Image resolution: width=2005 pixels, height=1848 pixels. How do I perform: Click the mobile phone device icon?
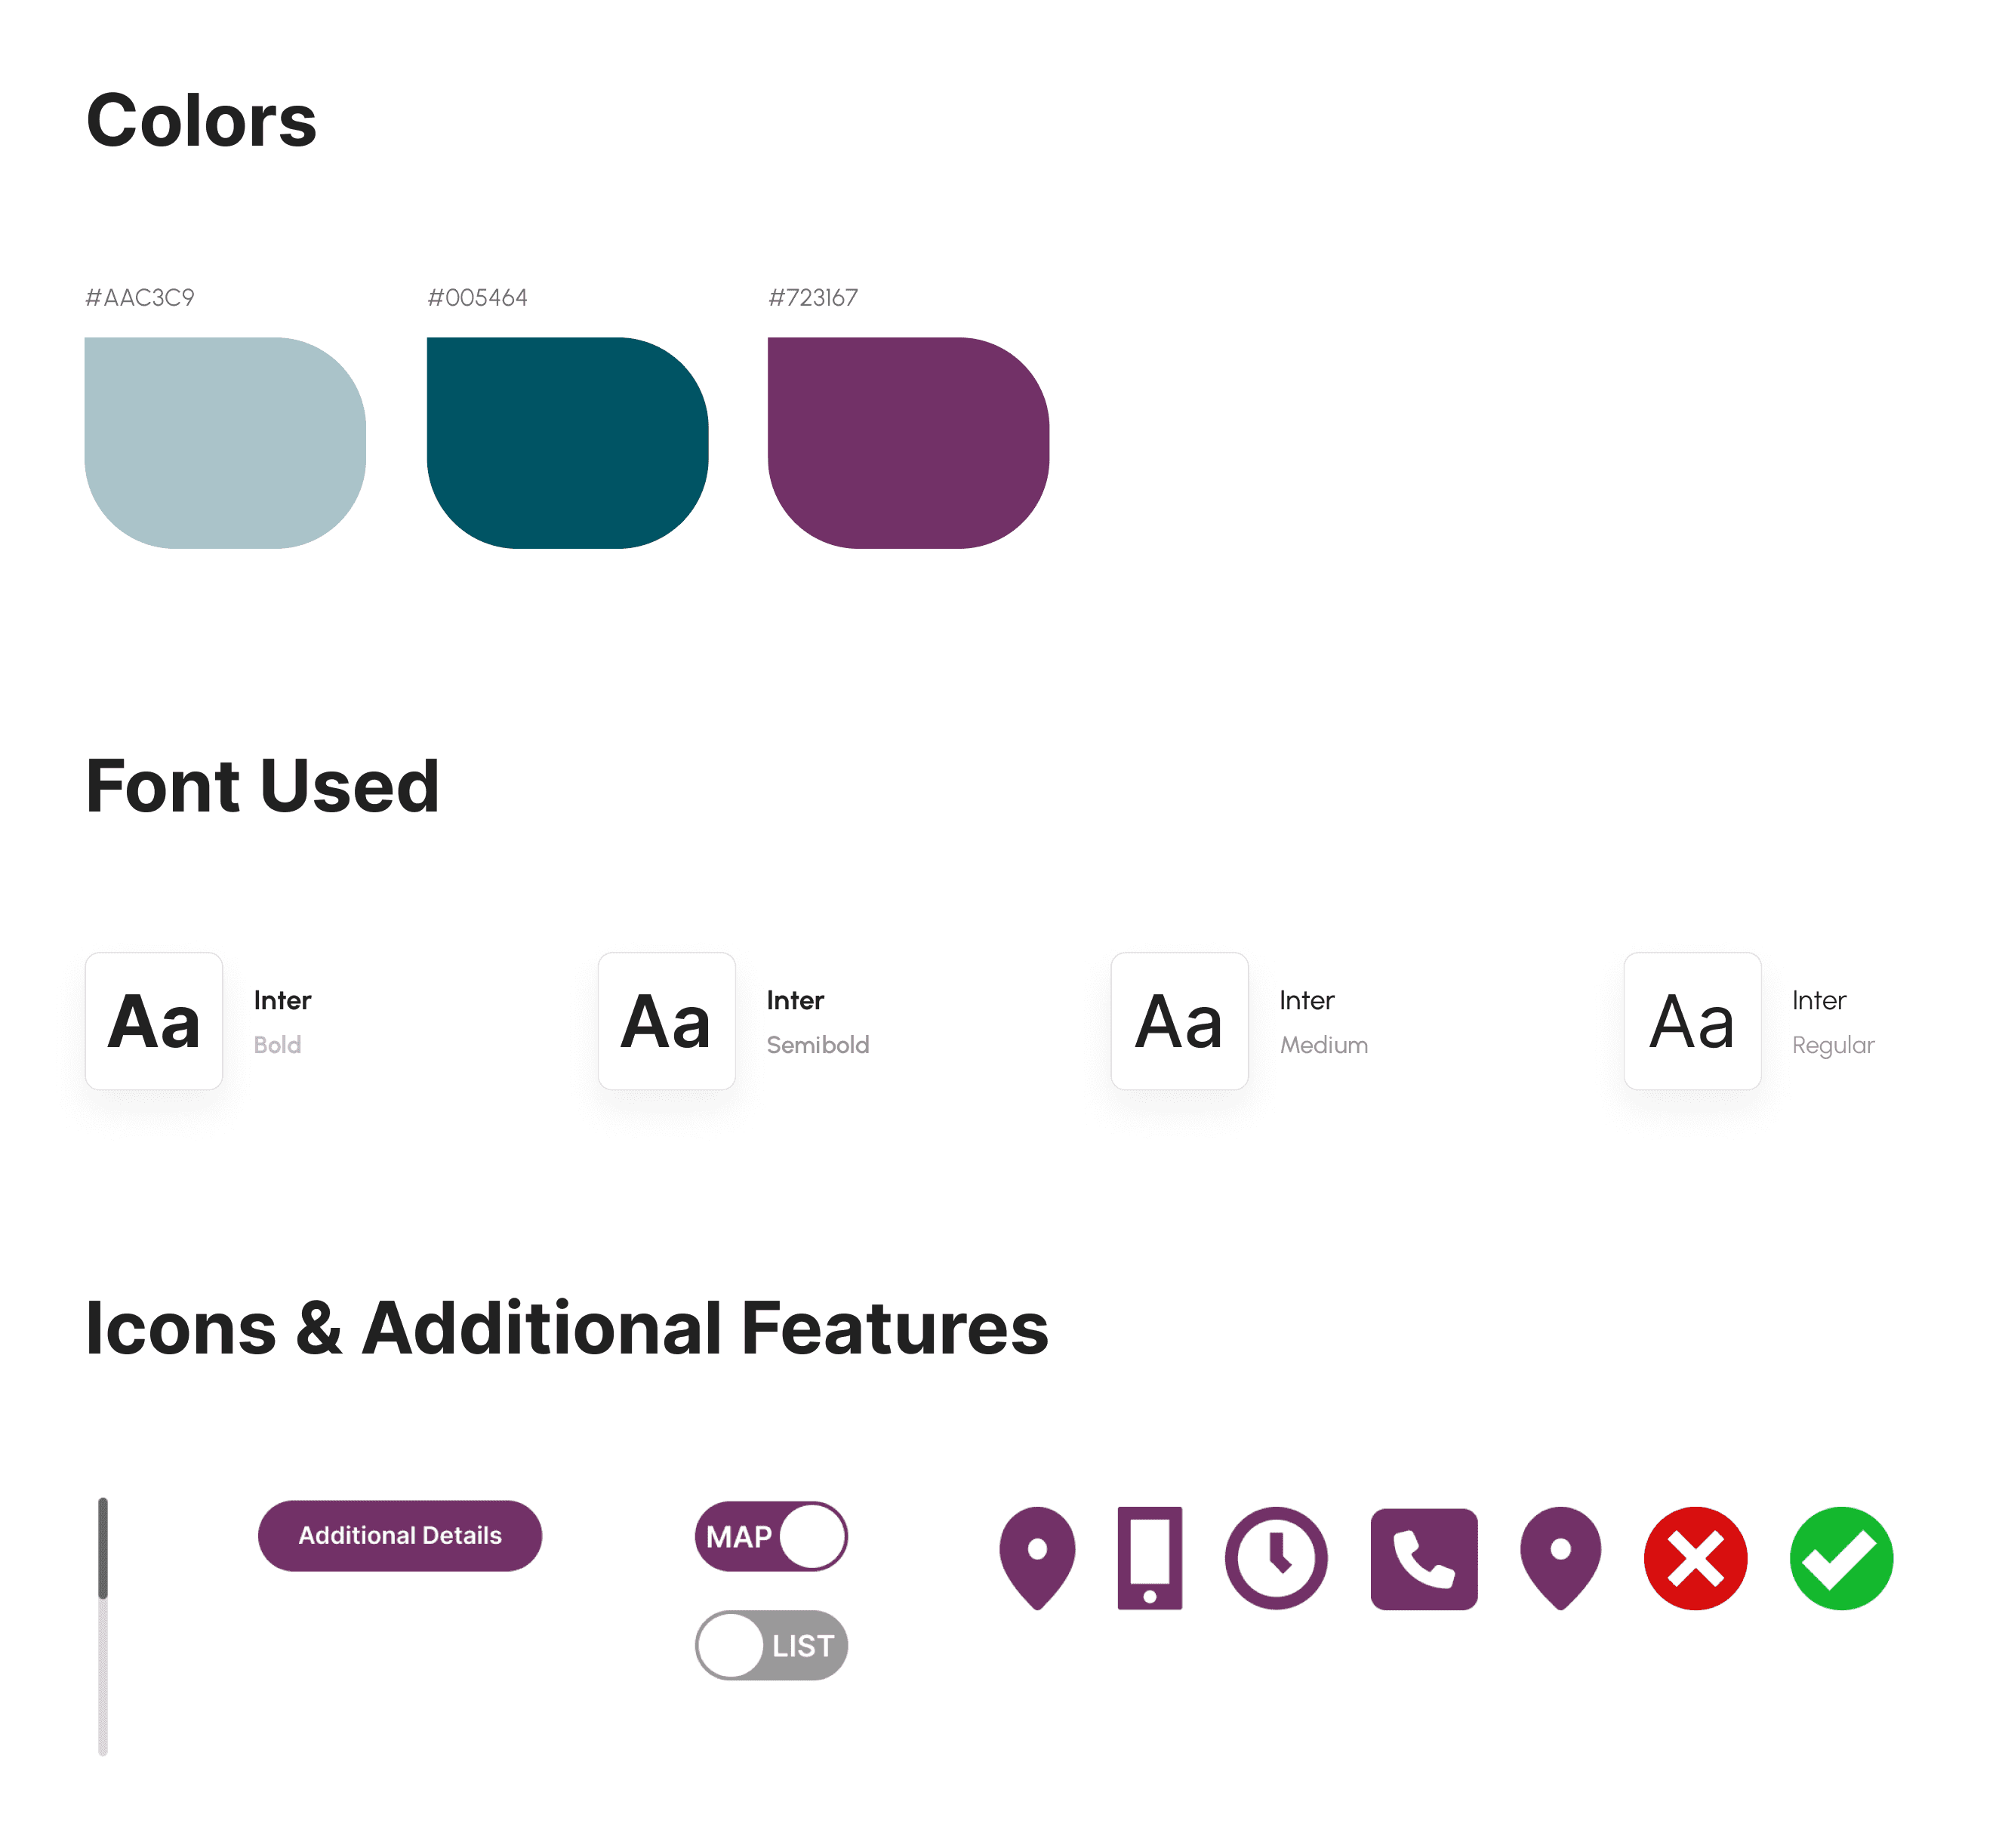[x=1149, y=1557]
